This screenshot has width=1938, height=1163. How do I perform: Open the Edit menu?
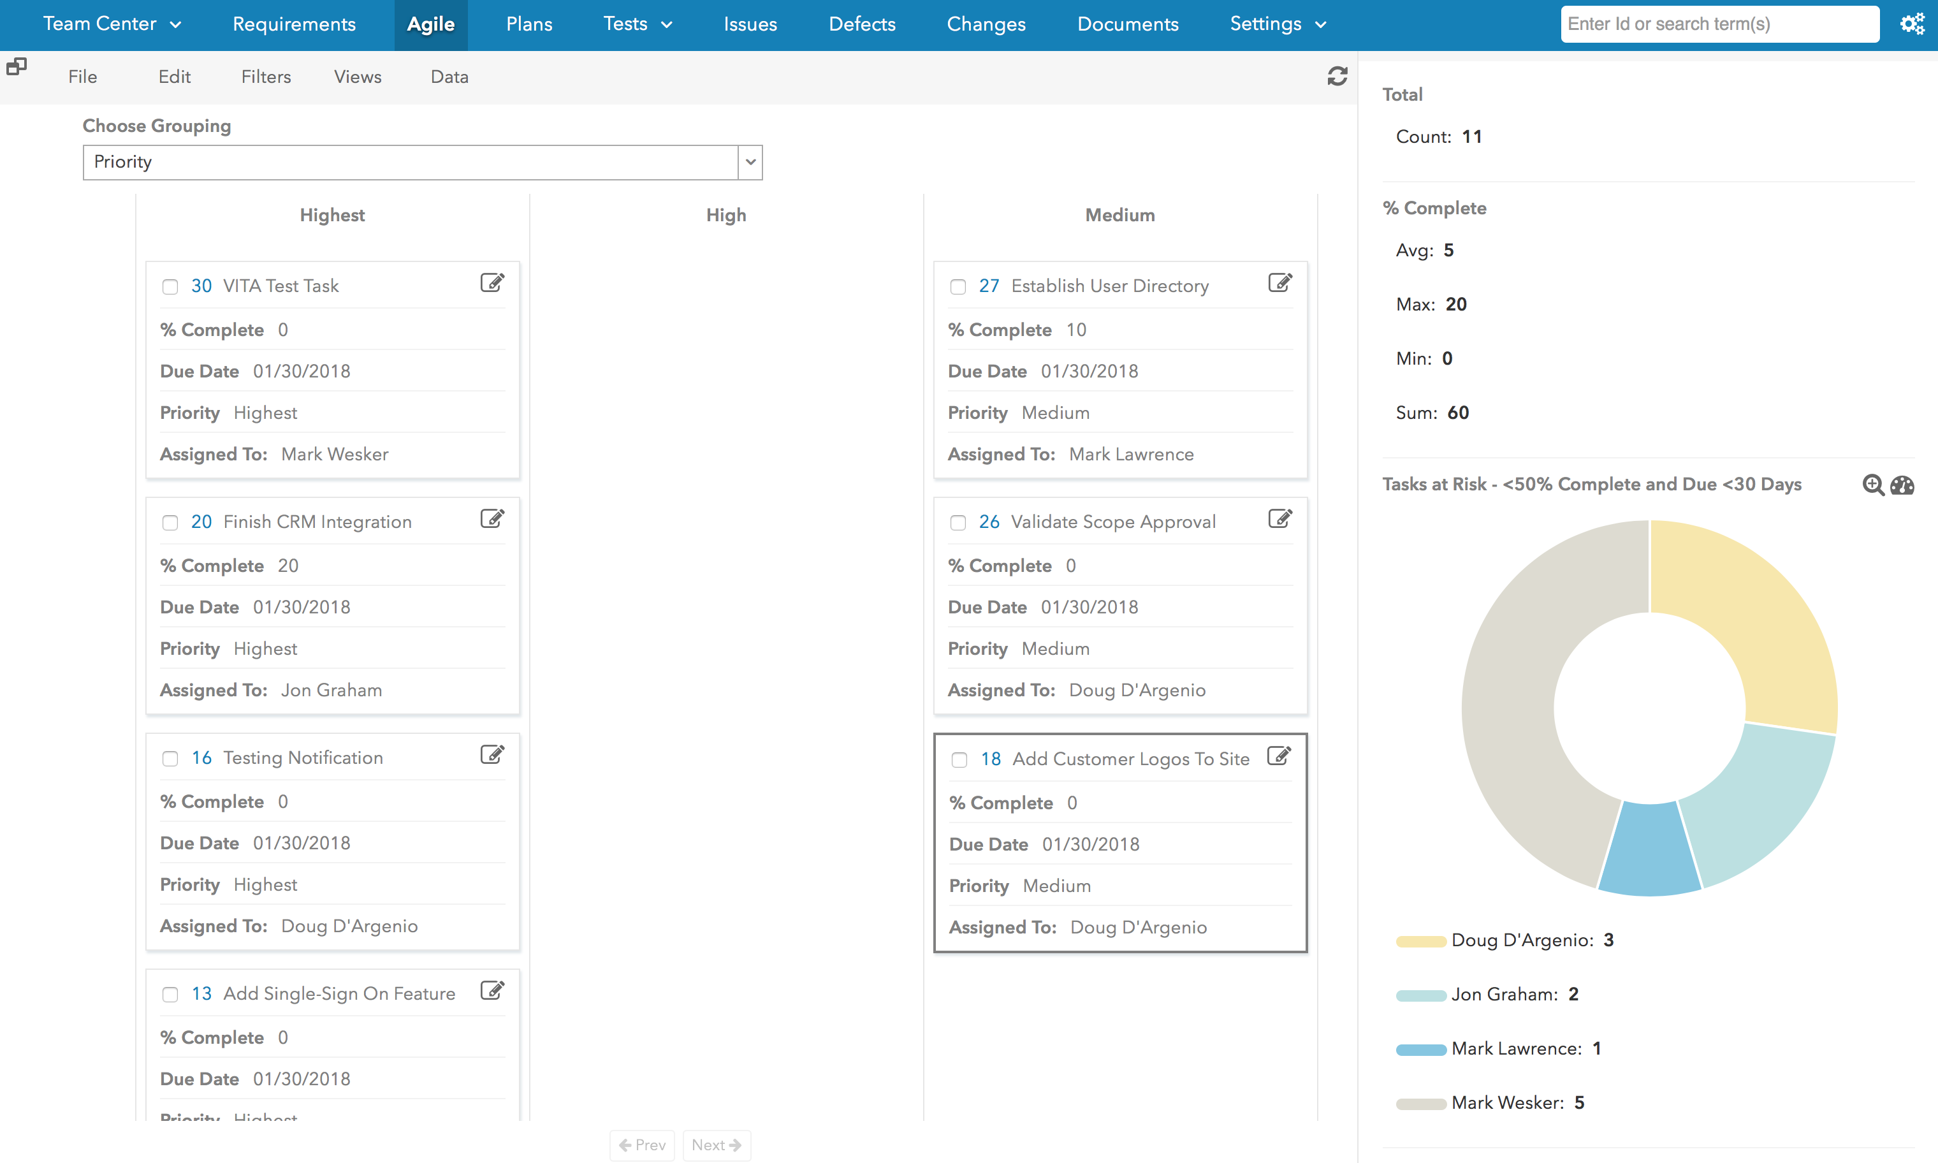(174, 77)
